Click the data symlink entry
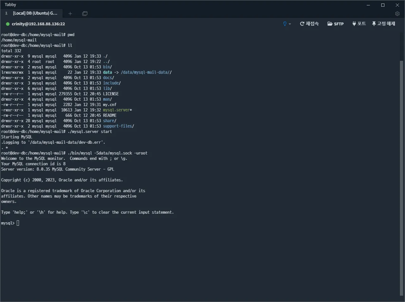 [x=108, y=72]
